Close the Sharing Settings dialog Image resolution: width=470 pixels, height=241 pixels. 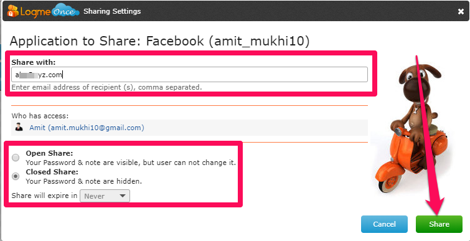(x=461, y=11)
